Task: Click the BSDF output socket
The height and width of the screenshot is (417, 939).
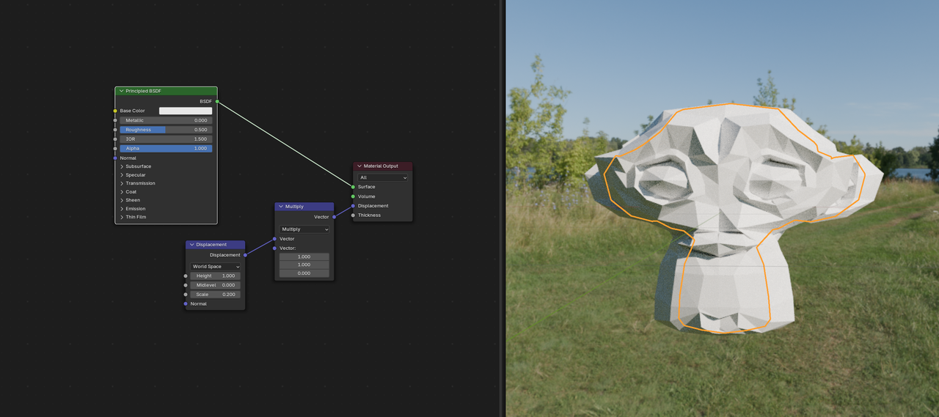Action: click(x=217, y=101)
